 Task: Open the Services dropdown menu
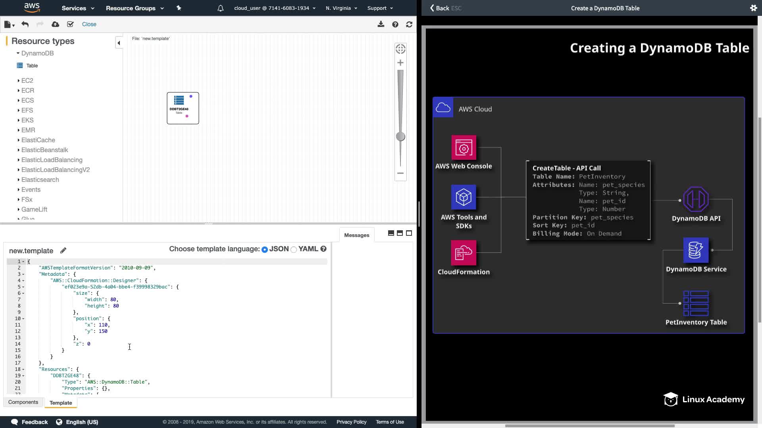pos(78,8)
